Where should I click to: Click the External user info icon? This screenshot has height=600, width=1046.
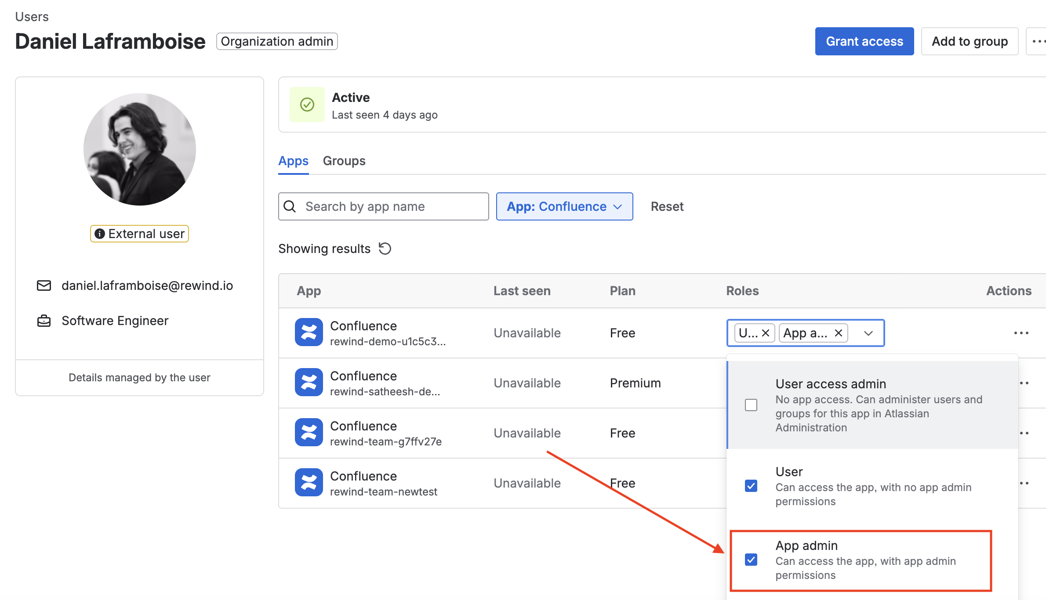pos(100,234)
